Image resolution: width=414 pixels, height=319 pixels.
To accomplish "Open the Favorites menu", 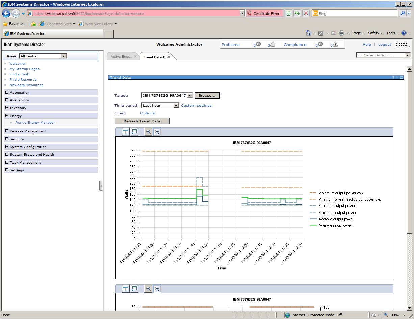I will (14, 24).
